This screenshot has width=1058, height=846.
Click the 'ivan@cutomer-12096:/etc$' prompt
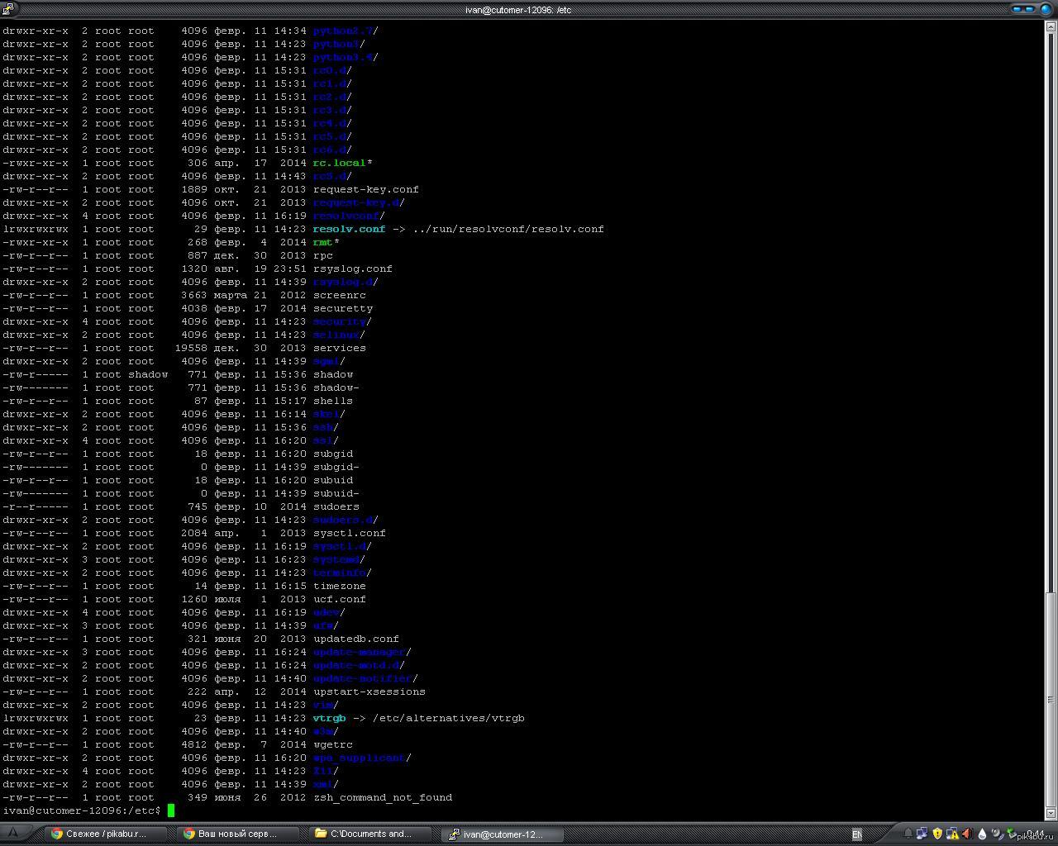81,810
